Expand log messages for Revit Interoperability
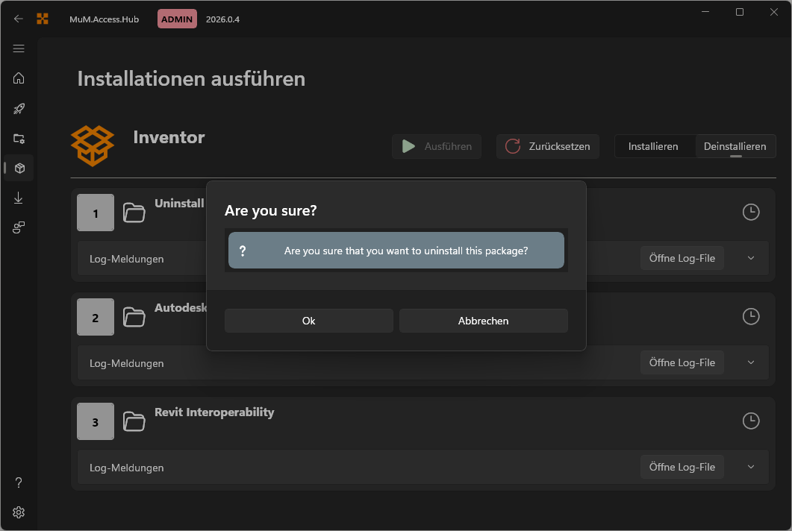 (x=750, y=466)
